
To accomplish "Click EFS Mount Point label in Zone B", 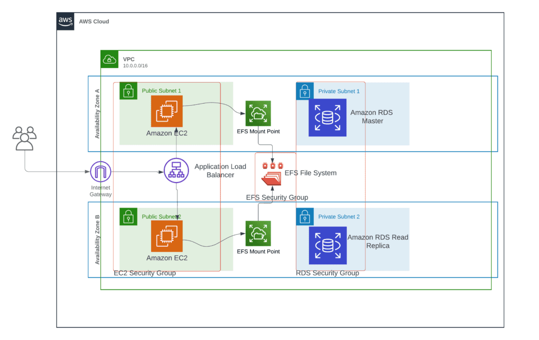I will 258,252.
